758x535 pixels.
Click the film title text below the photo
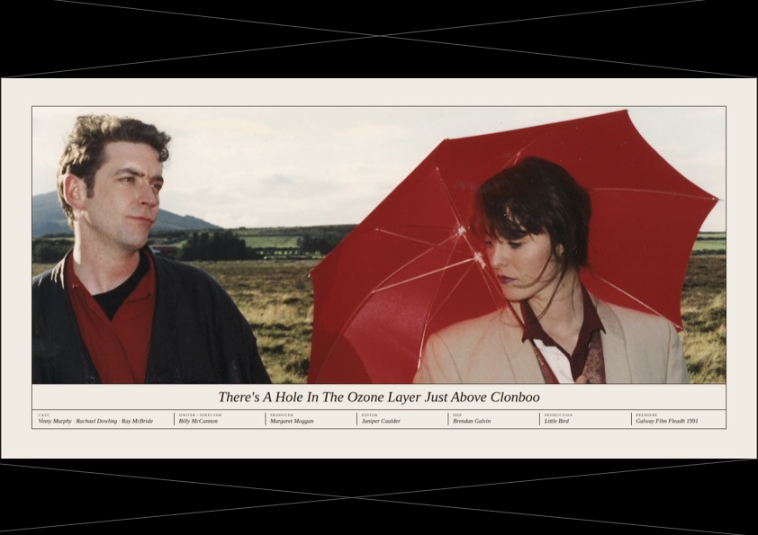(378, 397)
